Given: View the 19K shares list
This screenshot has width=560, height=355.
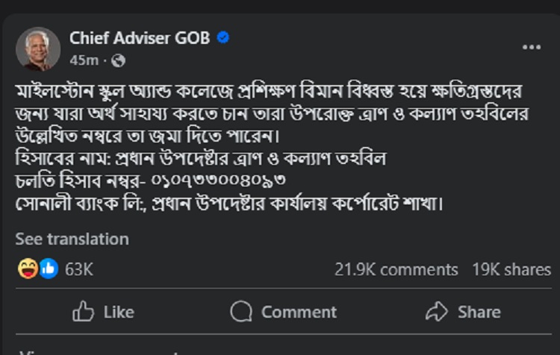Looking at the screenshot, I should pyautogui.click(x=511, y=270).
